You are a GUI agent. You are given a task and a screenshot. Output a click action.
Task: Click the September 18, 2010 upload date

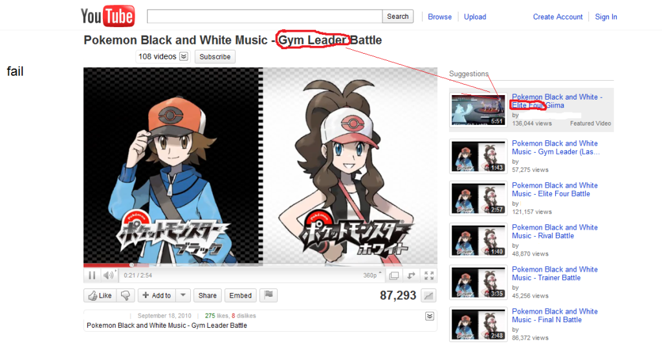pyautogui.click(x=164, y=316)
